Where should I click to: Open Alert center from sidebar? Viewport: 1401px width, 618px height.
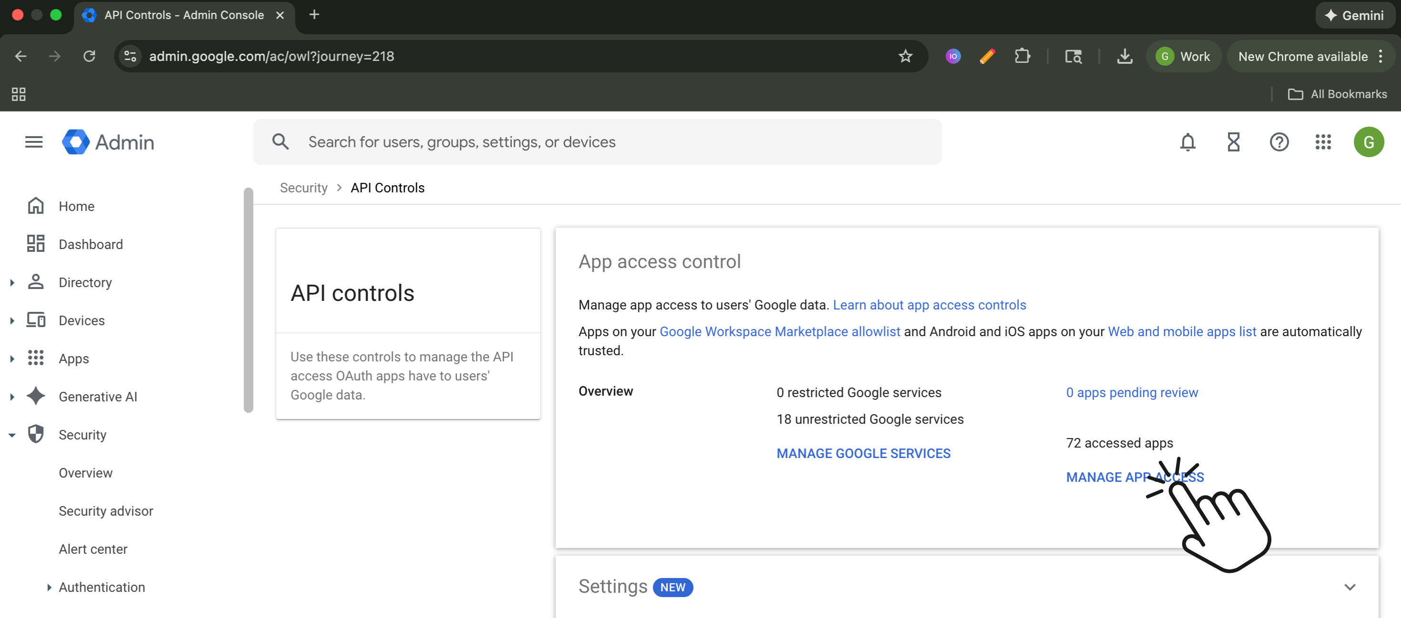pyautogui.click(x=93, y=548)
